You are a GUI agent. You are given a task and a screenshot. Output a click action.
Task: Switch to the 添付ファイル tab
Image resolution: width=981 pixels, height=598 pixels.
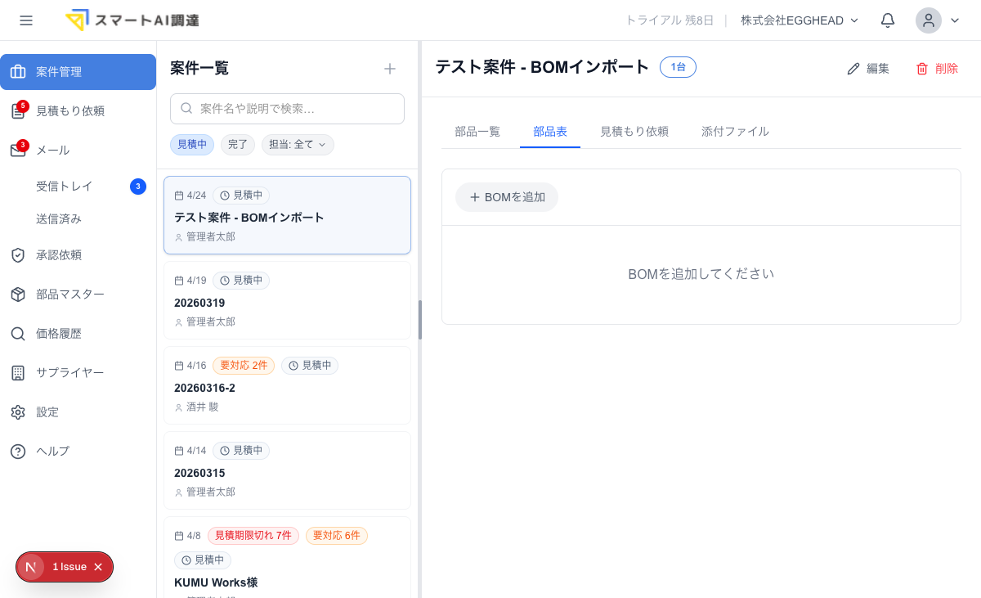pyautogui.click(x=735, y=132)
